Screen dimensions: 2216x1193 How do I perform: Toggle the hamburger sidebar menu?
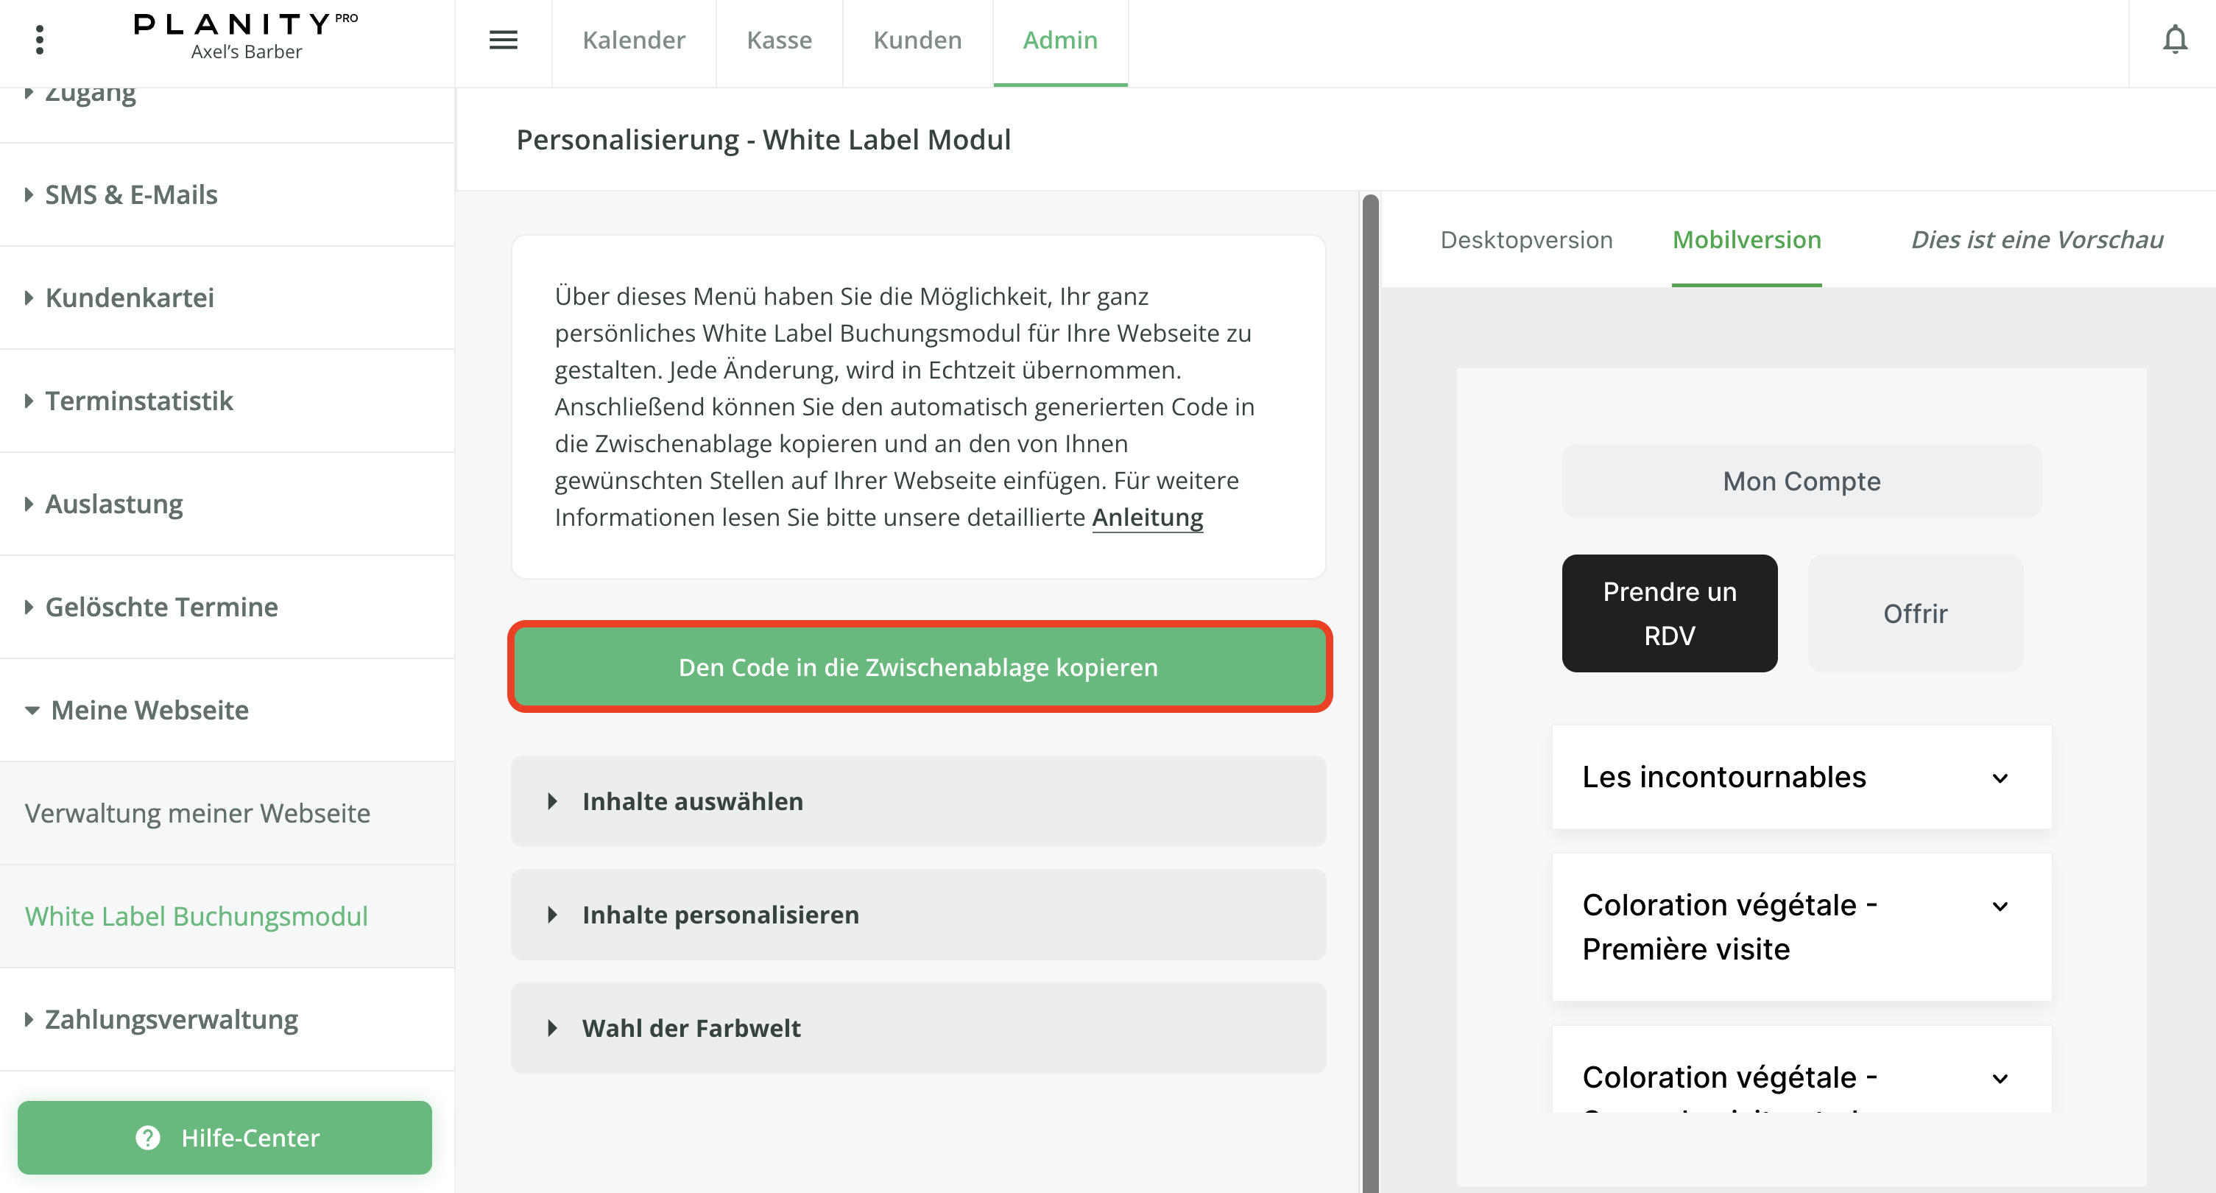tap(504, 40)
